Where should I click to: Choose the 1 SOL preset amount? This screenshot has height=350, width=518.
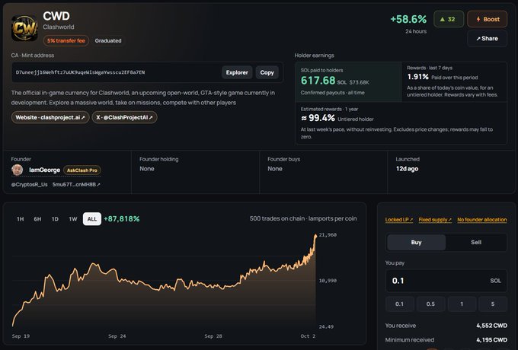(x=462, y=304)
